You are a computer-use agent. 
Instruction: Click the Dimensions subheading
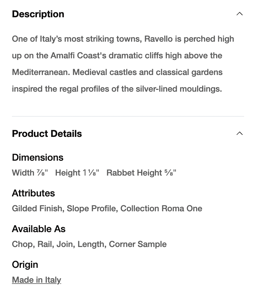point(38,157)
